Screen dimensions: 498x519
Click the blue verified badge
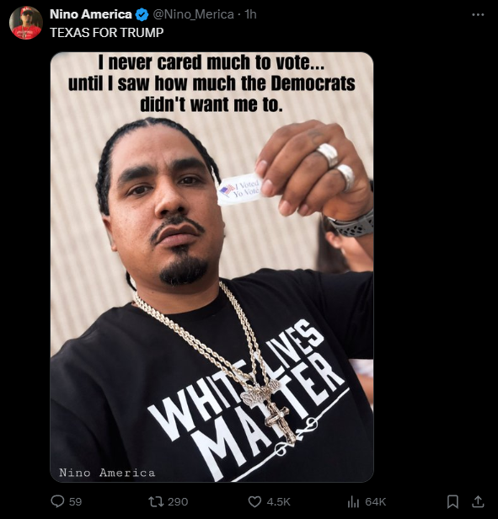pos(142,14)
